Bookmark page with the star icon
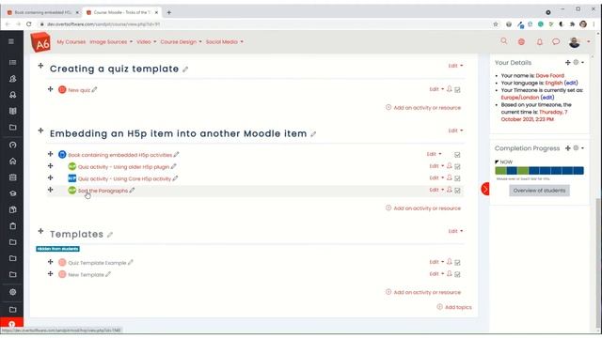 tap(496, 24)
